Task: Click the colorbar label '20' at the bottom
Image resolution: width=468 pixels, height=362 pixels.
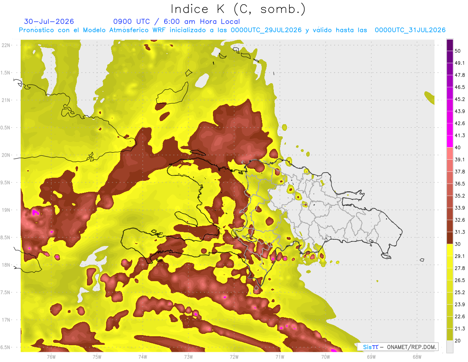Action: pos(458,341)
